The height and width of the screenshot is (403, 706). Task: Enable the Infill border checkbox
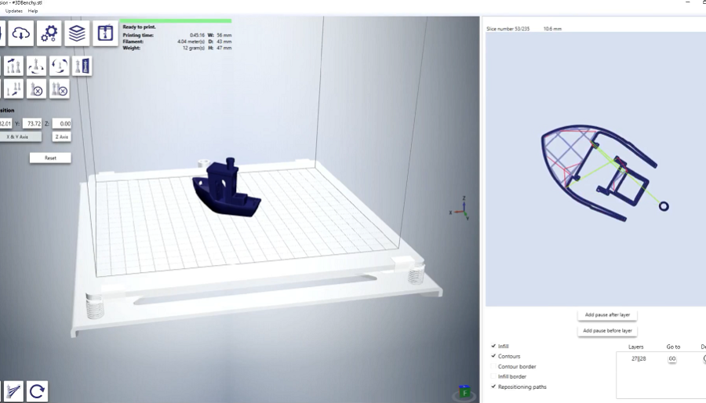pyautogui.click(x=493, y=376)
